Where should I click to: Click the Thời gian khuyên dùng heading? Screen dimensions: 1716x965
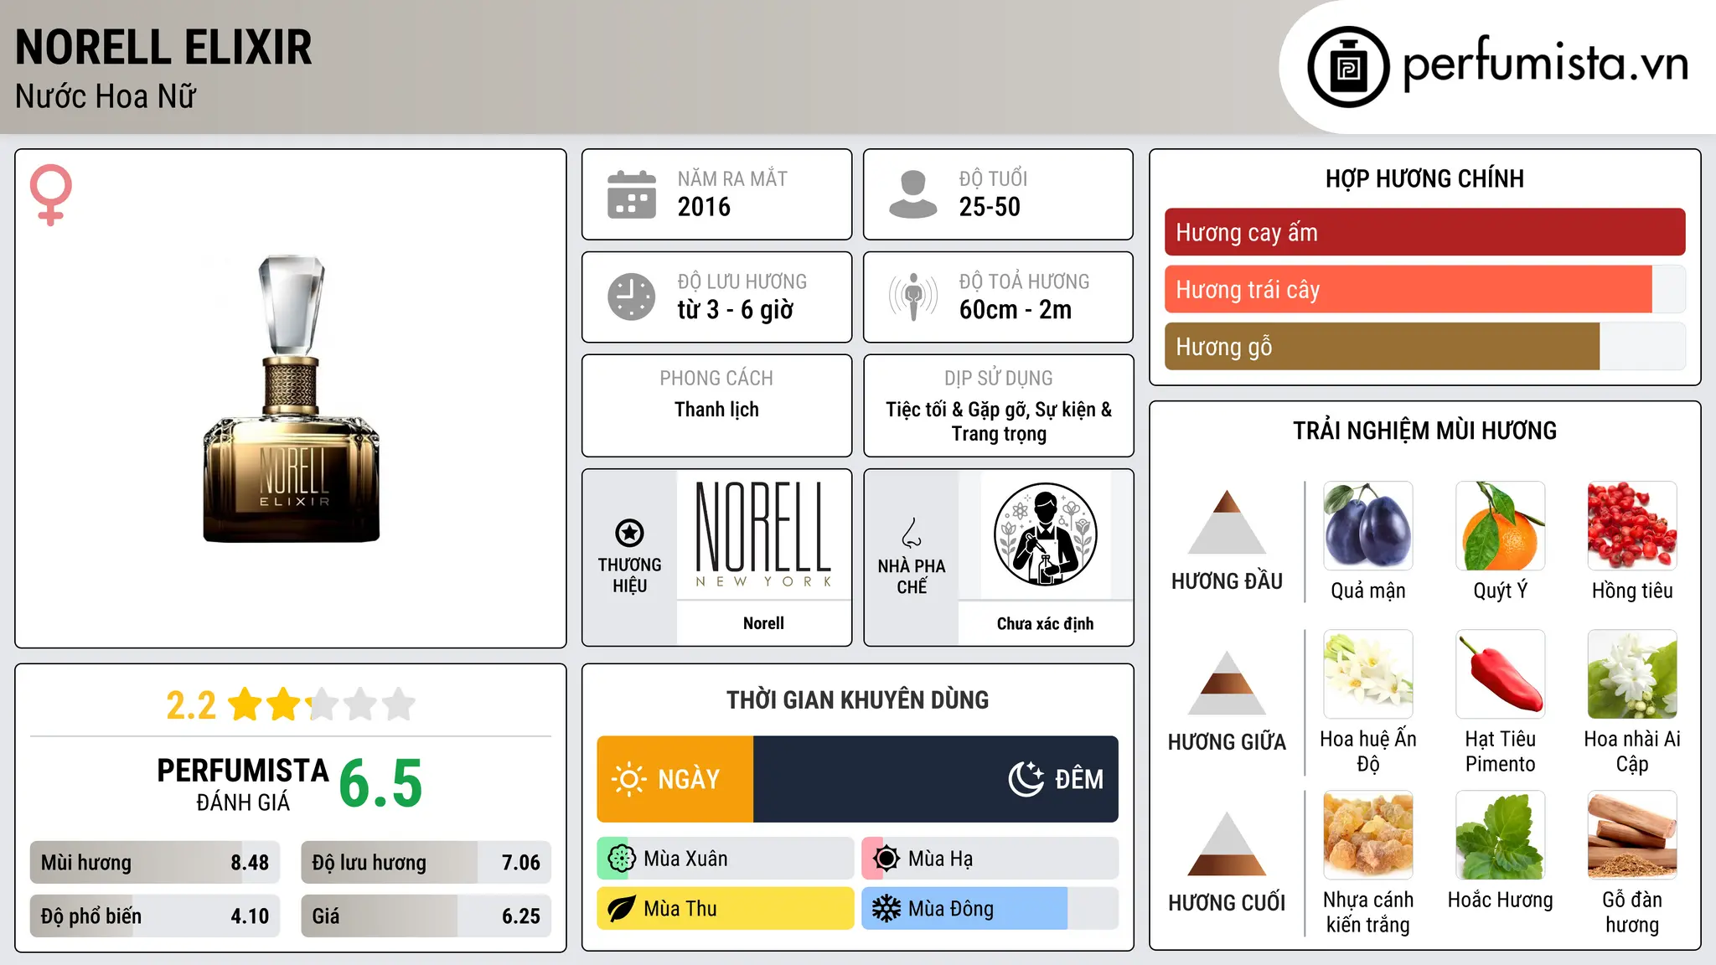pyautogui.click(x=857, y=699)
